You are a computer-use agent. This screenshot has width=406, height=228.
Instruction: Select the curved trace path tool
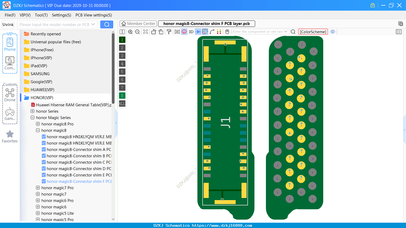212,32
